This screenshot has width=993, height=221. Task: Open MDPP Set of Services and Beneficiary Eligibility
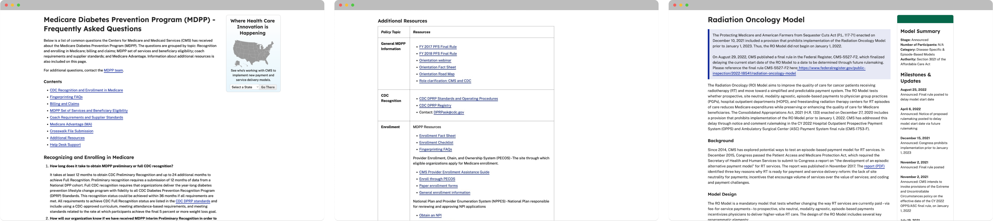(89, 111)
